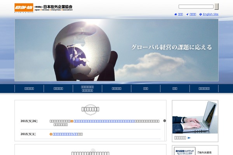
Task: Click the laptop typing photo thumbnail
Action: pos(195,117)
